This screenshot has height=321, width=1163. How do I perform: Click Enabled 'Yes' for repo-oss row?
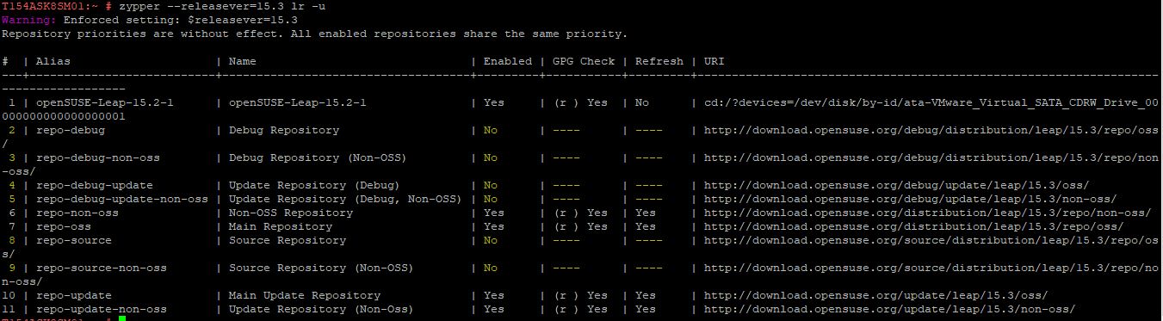tap(493, 226)
